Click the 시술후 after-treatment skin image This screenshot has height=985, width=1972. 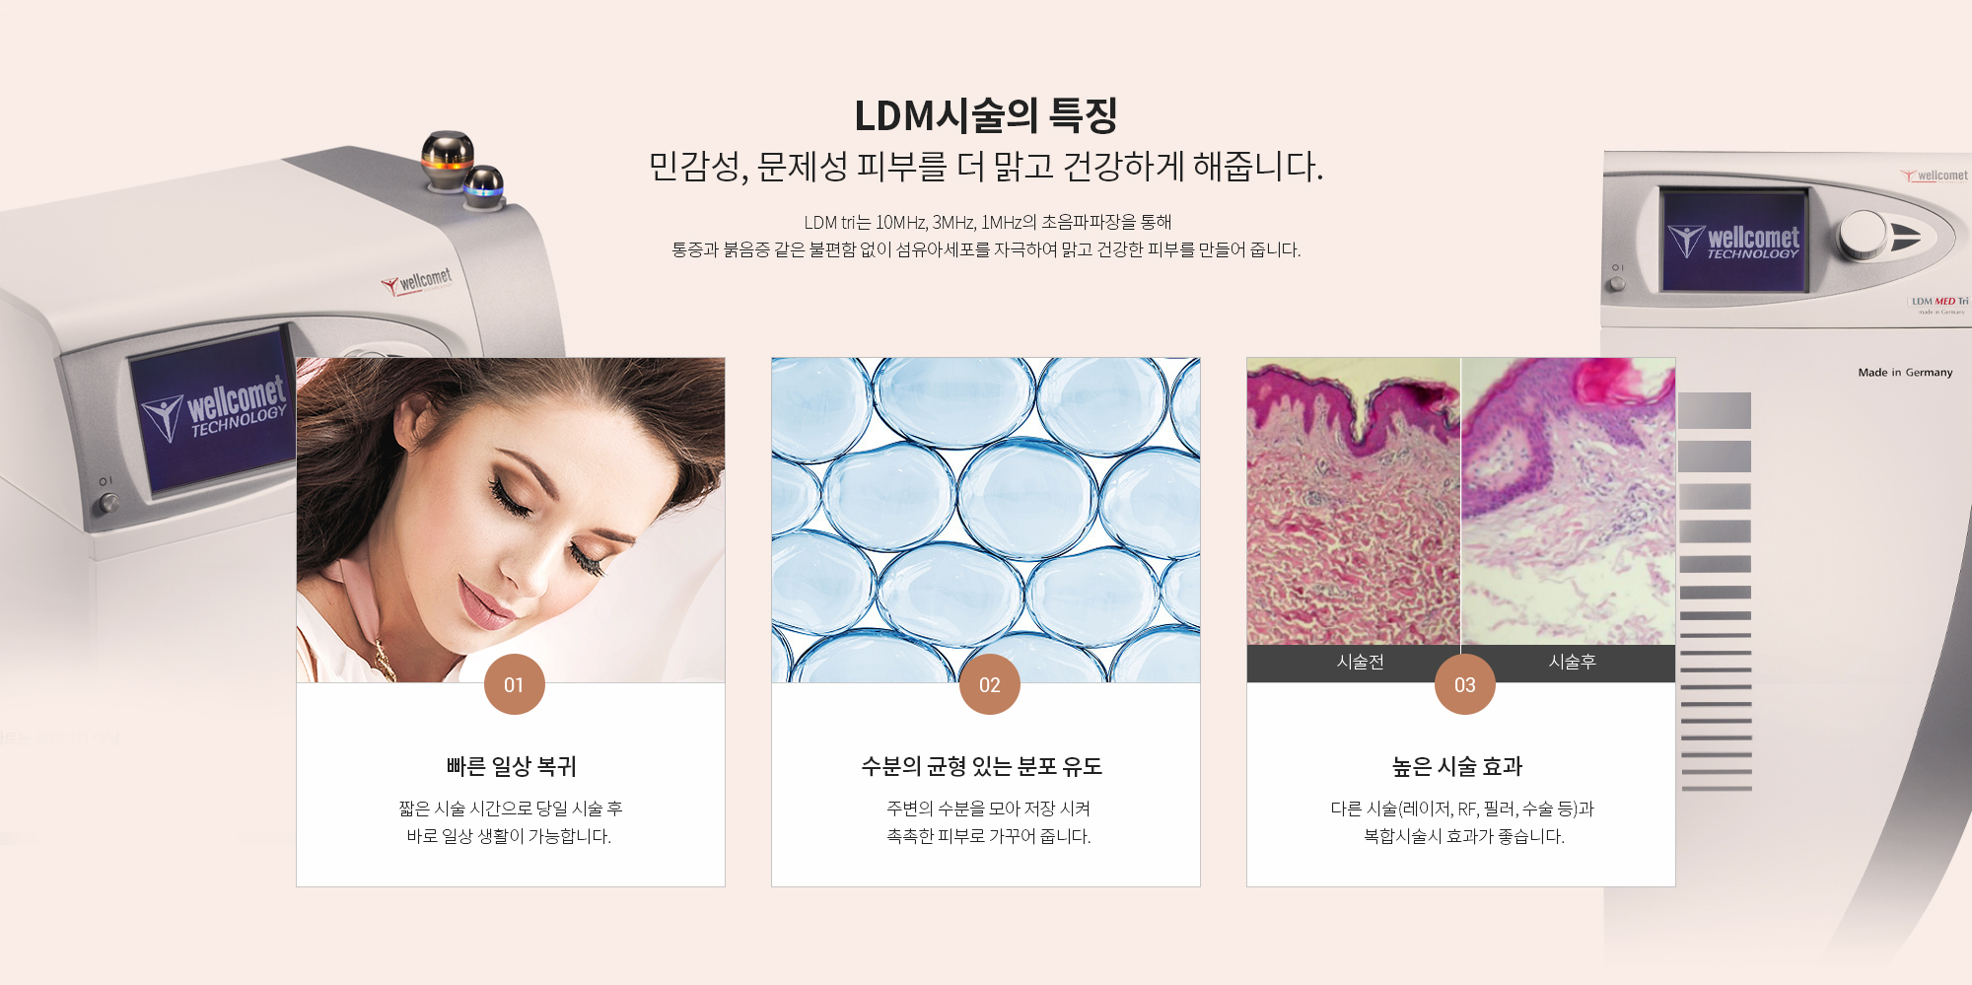(x=1569, y=501)
